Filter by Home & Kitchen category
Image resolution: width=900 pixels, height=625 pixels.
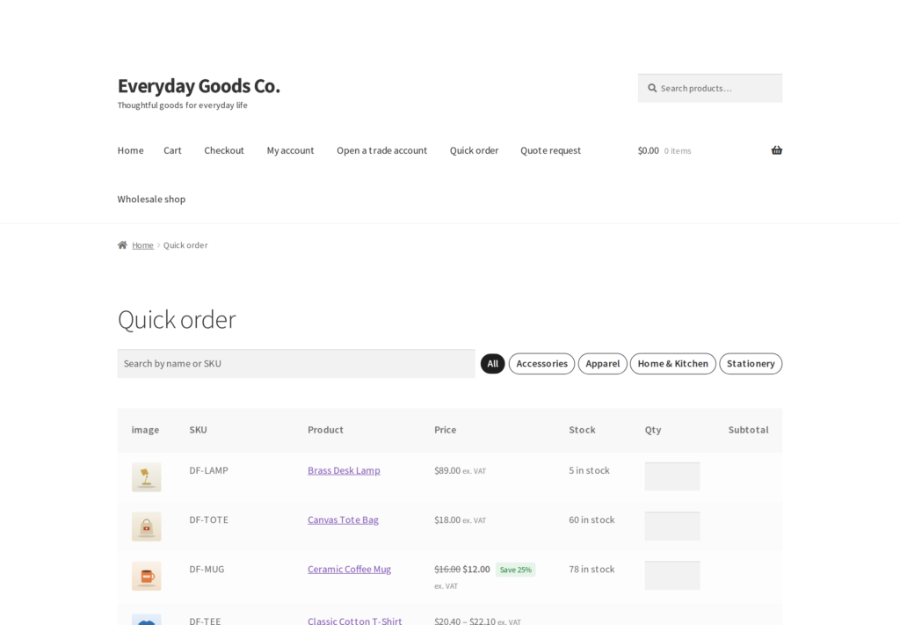(x=672, y=363)
